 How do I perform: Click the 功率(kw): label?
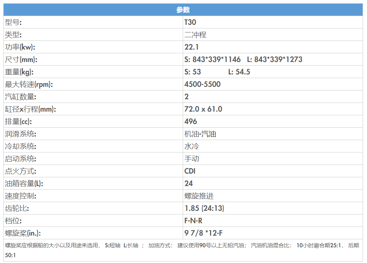coord(20,47)
